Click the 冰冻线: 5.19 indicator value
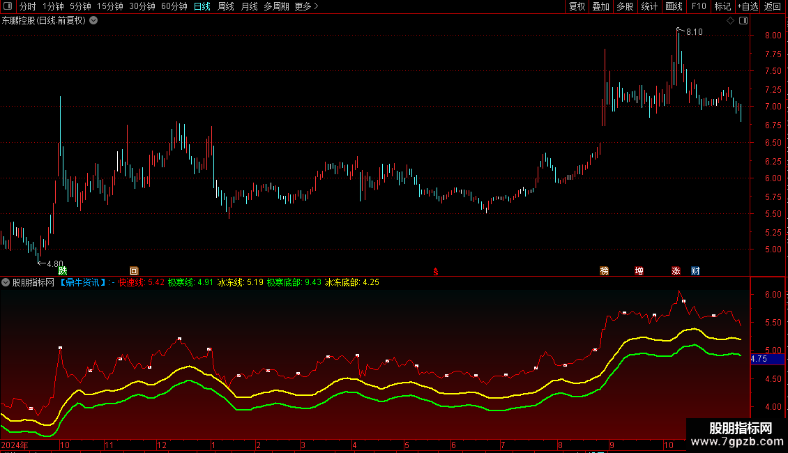 [x=240, y=283]
